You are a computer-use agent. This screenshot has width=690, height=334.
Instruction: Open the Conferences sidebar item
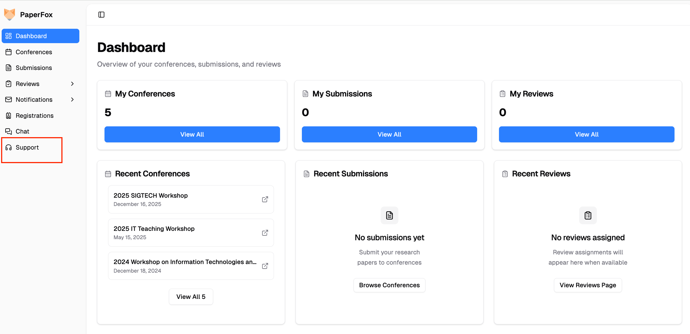point(34,52)
